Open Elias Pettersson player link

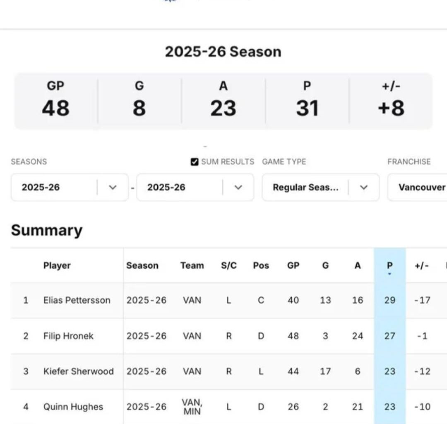[x=77, y=300]
